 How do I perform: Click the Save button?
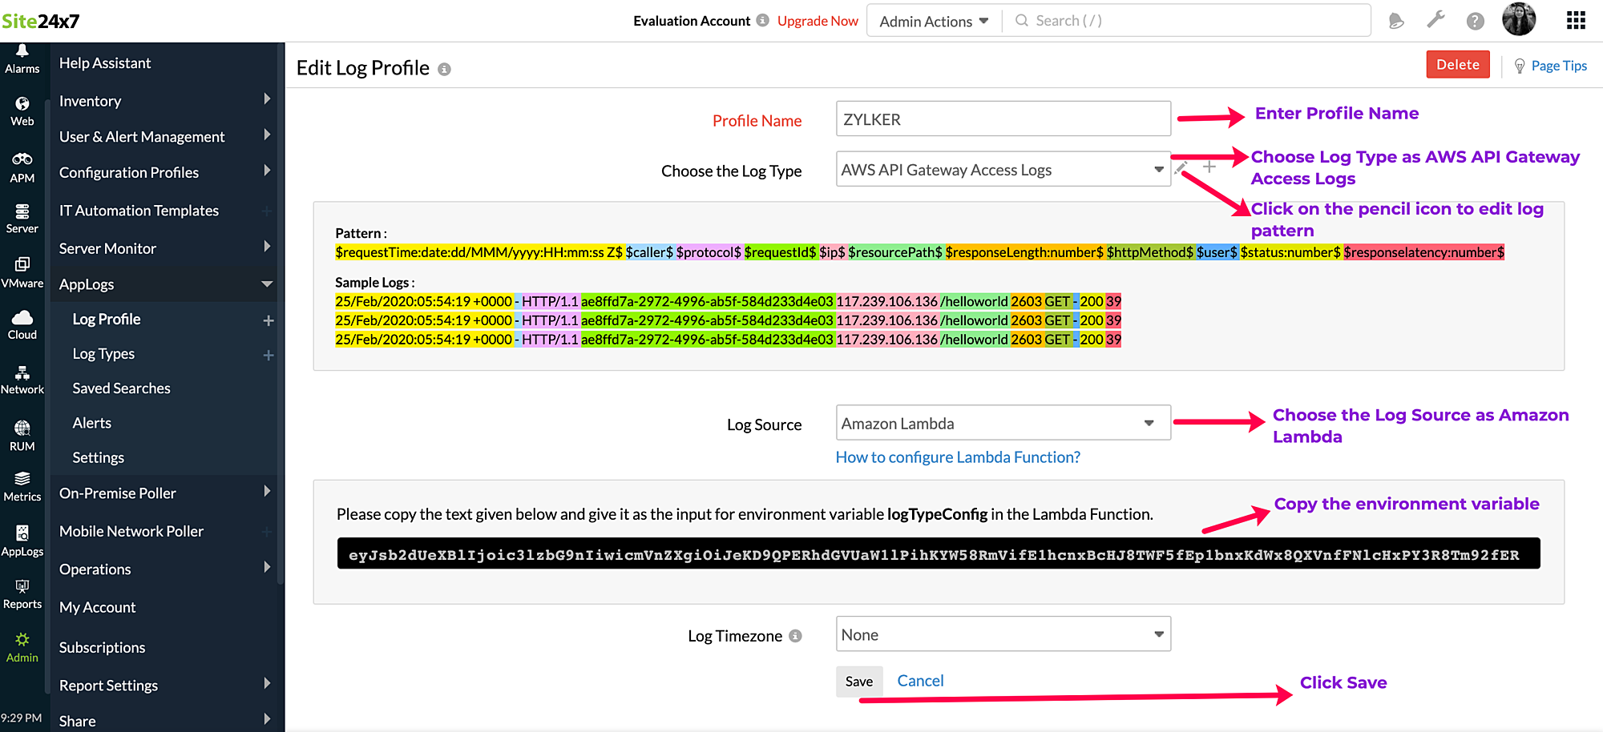[x=858, y=682]
